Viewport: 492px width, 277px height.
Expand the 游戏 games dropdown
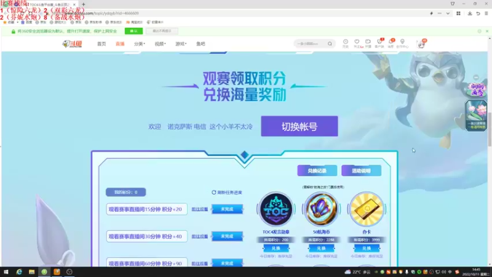pyautogui.click(x=181, y=44)
